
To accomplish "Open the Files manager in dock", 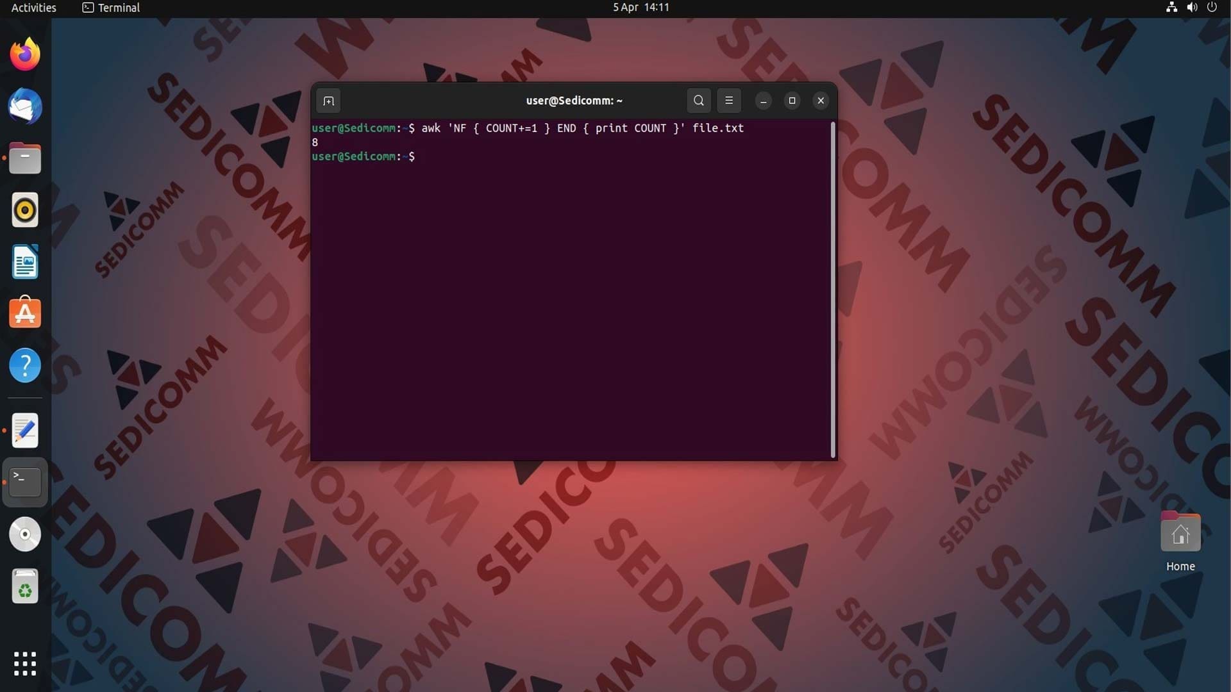I will 25,158.
